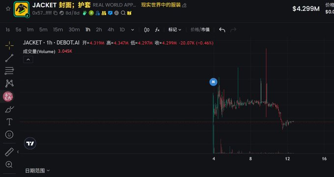Switch display to 市值 (market cap)
This screenshot has height=177, width=334.
(205, 30)
